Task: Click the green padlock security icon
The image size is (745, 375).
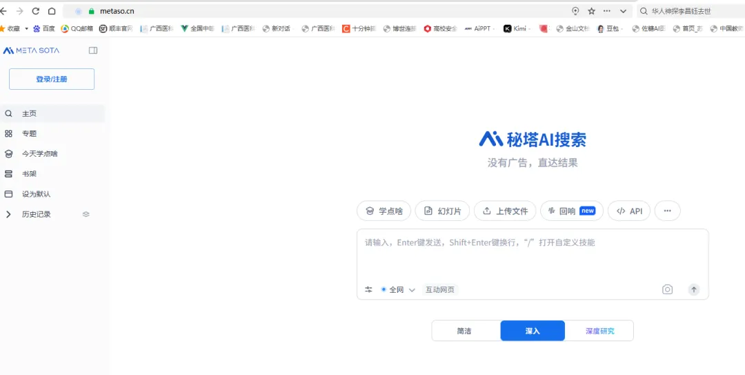Action: tap(92, 11)
